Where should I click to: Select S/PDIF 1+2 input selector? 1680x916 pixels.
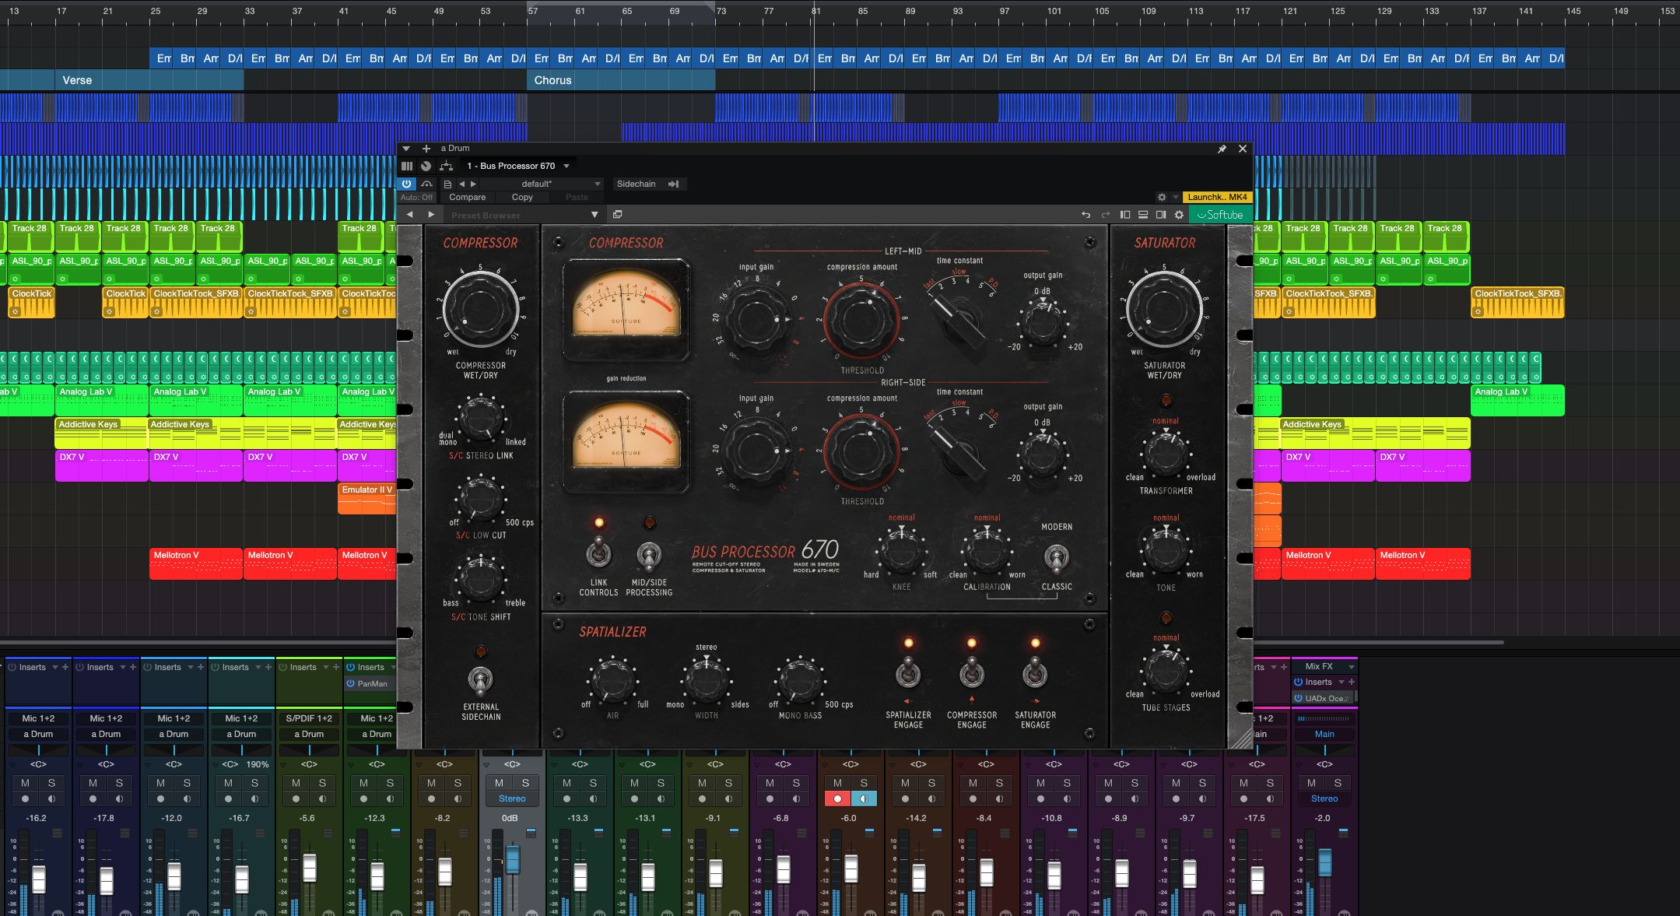309,718
